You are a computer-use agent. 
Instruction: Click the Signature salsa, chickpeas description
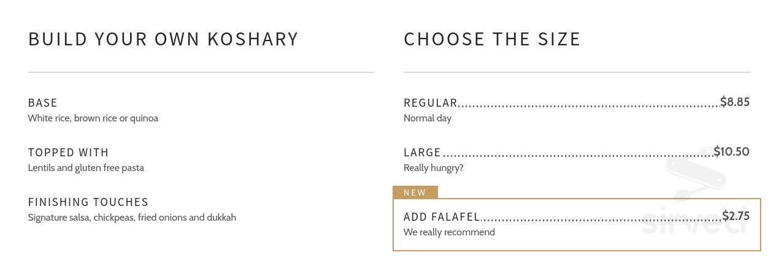[x=132, y=218]
